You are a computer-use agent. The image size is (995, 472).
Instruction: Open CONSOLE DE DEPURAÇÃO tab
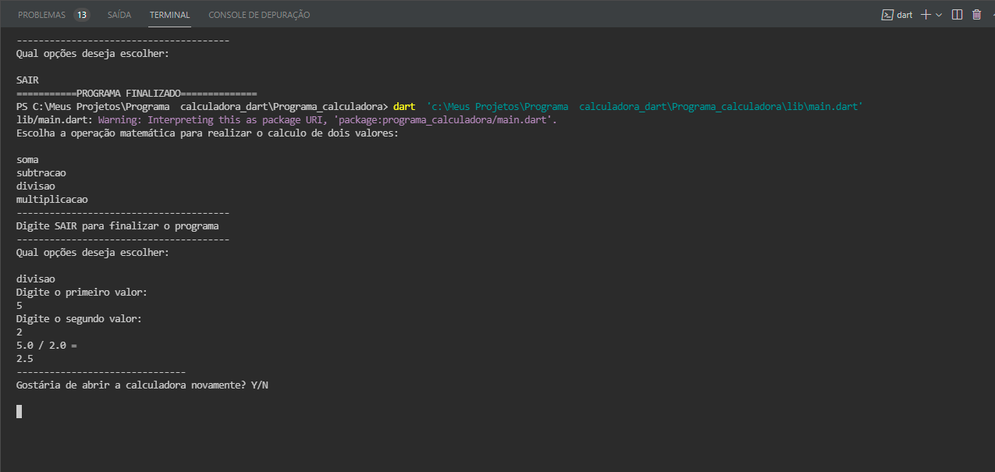[259, 15]
